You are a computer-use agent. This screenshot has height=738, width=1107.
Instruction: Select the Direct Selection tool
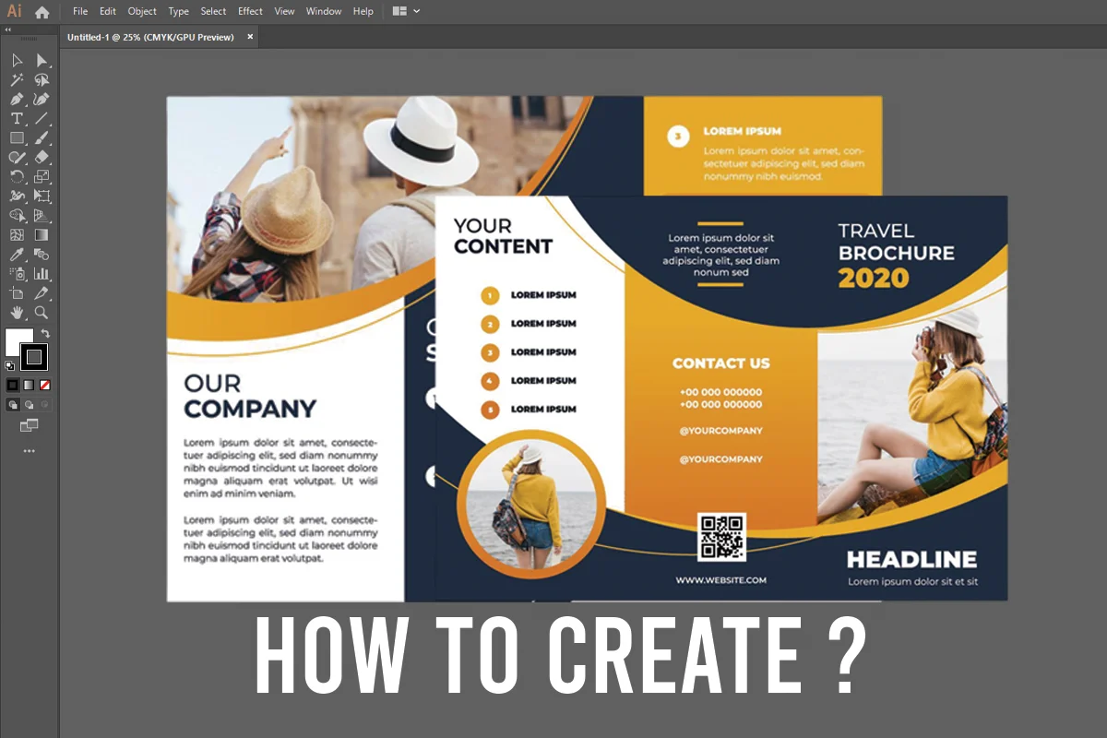tap(42, 61)
